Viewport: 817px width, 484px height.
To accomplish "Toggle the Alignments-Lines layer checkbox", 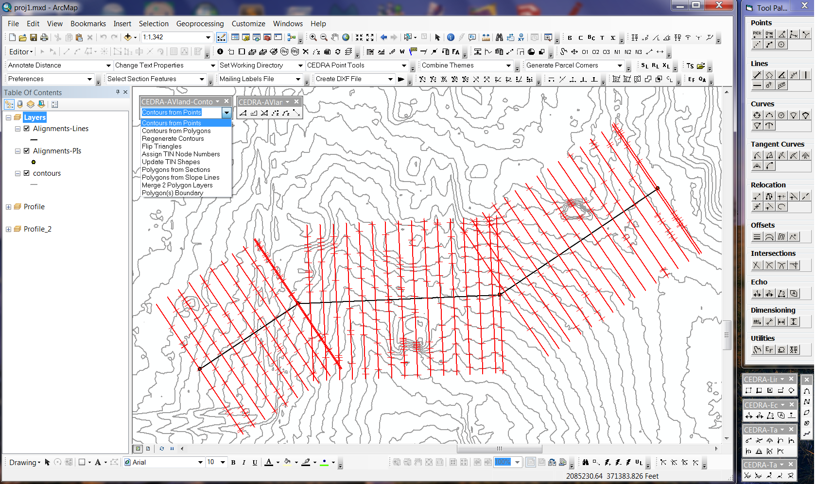I will [27, 129].
